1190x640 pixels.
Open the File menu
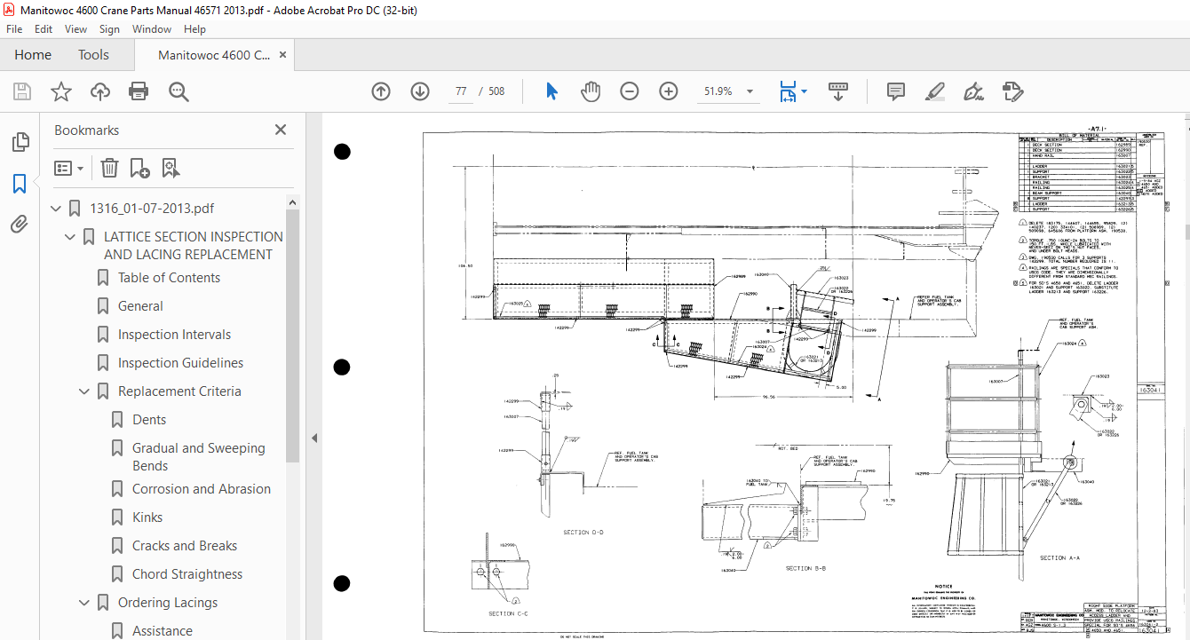14,29
